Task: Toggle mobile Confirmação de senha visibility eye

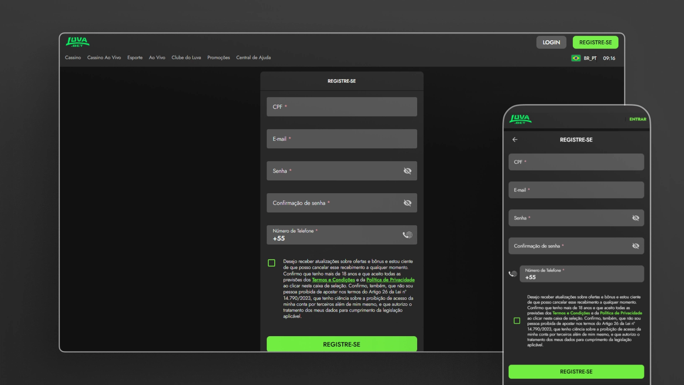Action: (x=636, y=246)
